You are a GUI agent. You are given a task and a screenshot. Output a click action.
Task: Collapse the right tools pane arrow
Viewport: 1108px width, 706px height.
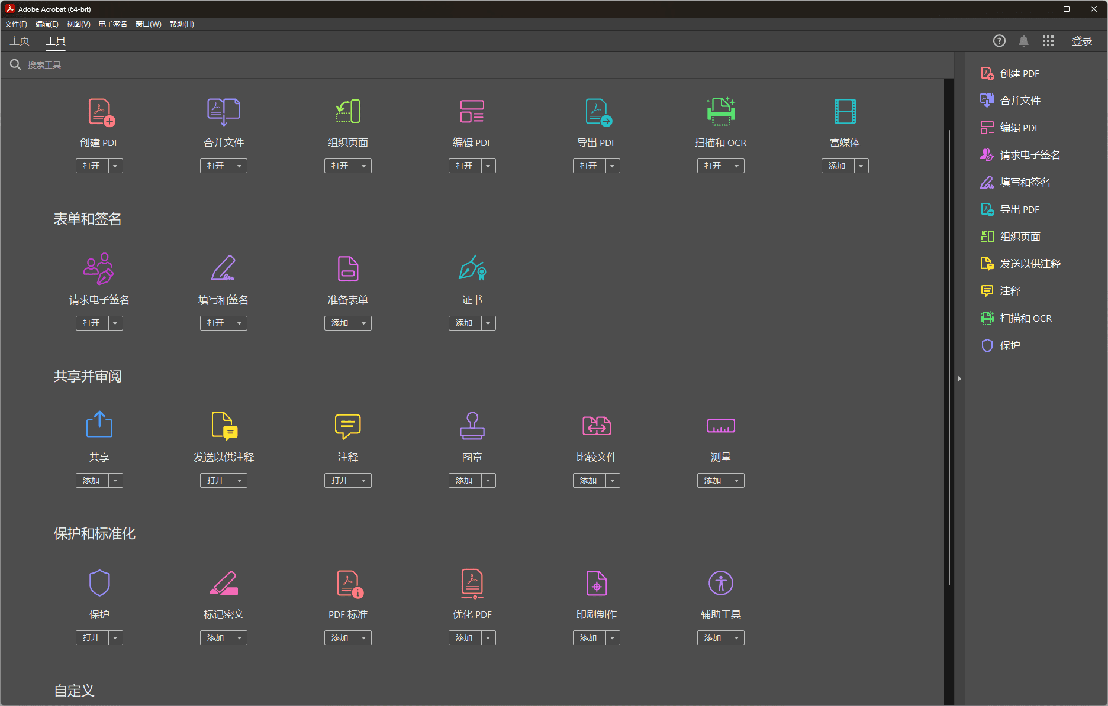pyautogui.click(x=959, y=378)
